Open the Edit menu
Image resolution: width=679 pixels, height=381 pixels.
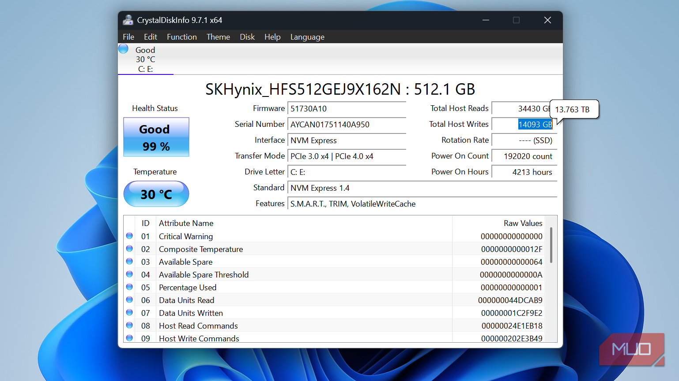[151, 37]
